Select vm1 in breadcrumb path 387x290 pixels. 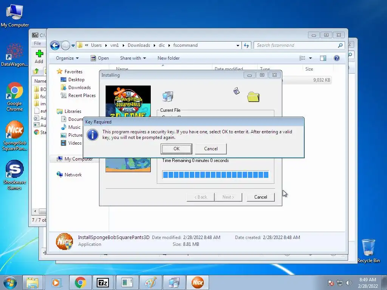point(114,45)
